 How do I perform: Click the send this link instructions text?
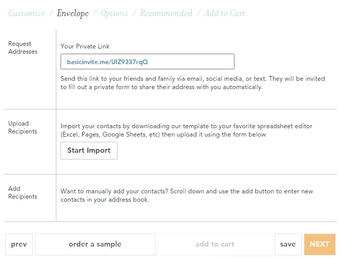[x=193, y=83]
